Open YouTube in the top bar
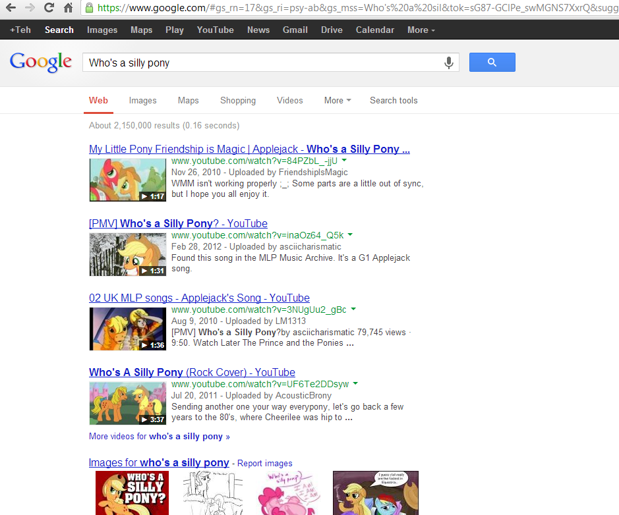The height and width of the screenshot is (515, 619). [215, 30]
